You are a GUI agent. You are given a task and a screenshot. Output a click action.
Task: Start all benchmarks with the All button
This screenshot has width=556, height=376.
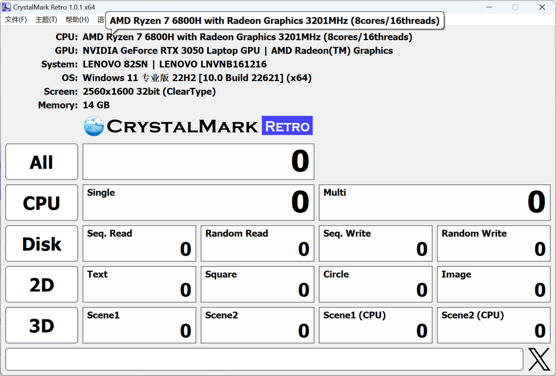coord(41,162)
